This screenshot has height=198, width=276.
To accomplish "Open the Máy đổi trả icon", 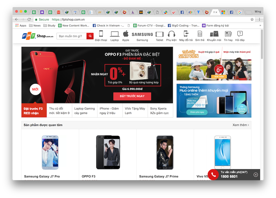I will (x=186, y=34).
